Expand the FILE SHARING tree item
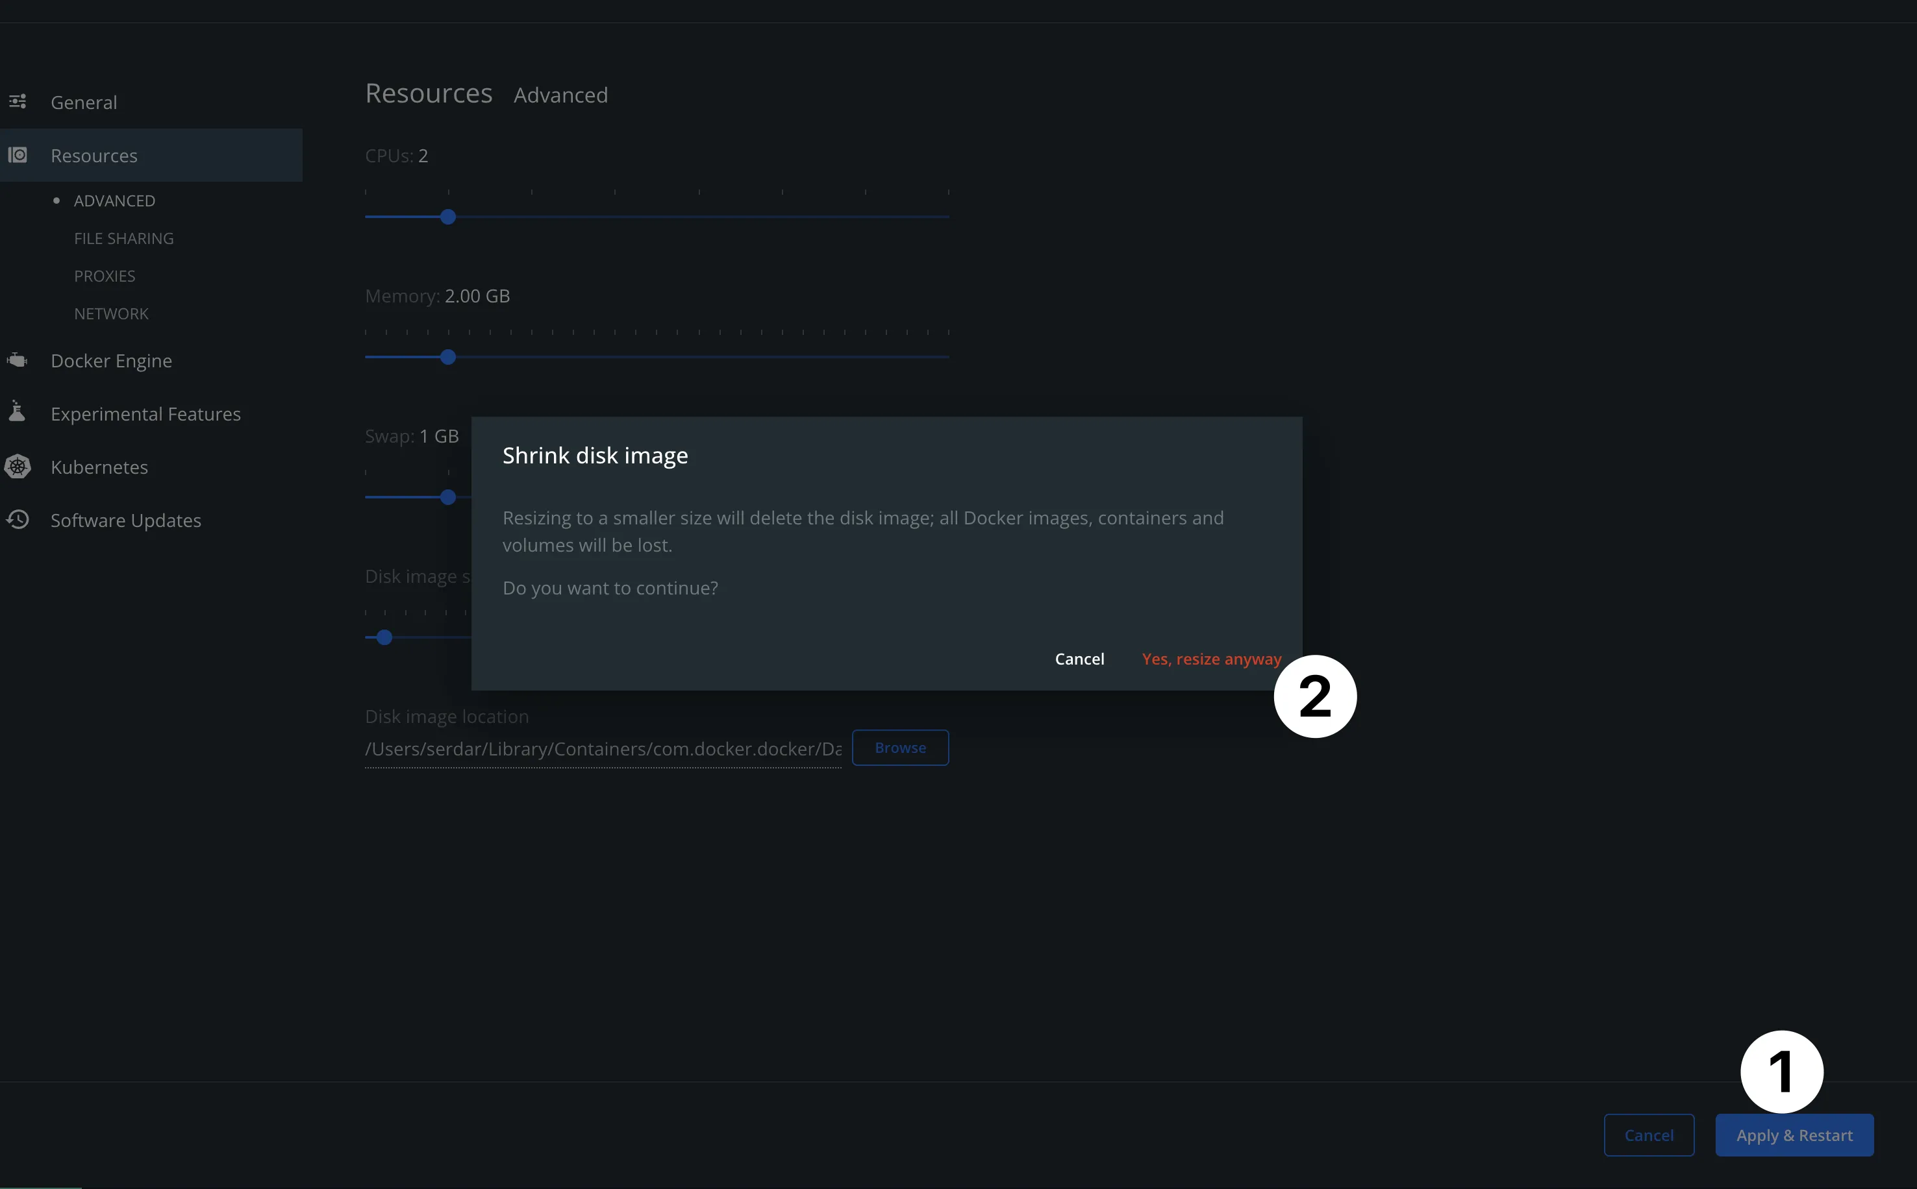Screen dimensions: 1917x1189 [x=122, y=237]
